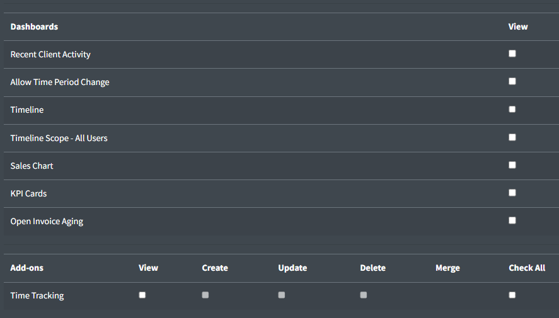This screenshot has width=559, height=318.
Task: Click the Open Invoice Aging label
Action: click(x=47, y=221)
